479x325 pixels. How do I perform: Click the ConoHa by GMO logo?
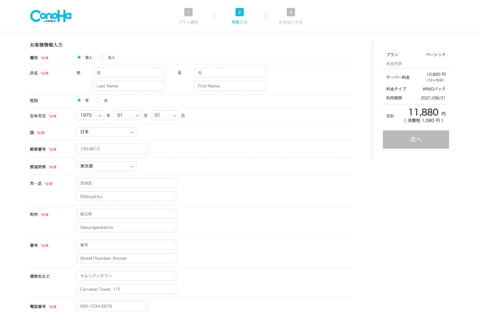[x=51, y=16]
